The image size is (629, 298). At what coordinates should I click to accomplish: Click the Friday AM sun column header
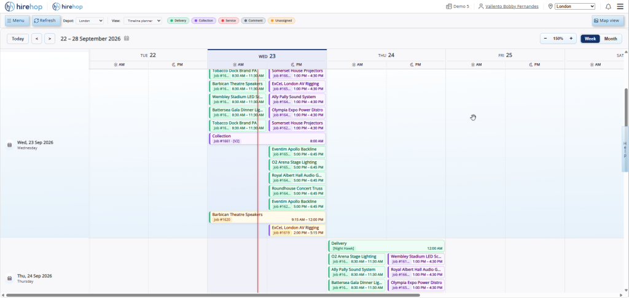click(476, 64)
